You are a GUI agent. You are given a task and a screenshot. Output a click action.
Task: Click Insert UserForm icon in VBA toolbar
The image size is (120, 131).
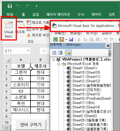pyautogui.click(x=62, y=39)
